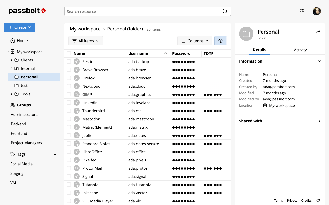Open the Columns dropdown

pyautogui.click(x=195, y=40)
